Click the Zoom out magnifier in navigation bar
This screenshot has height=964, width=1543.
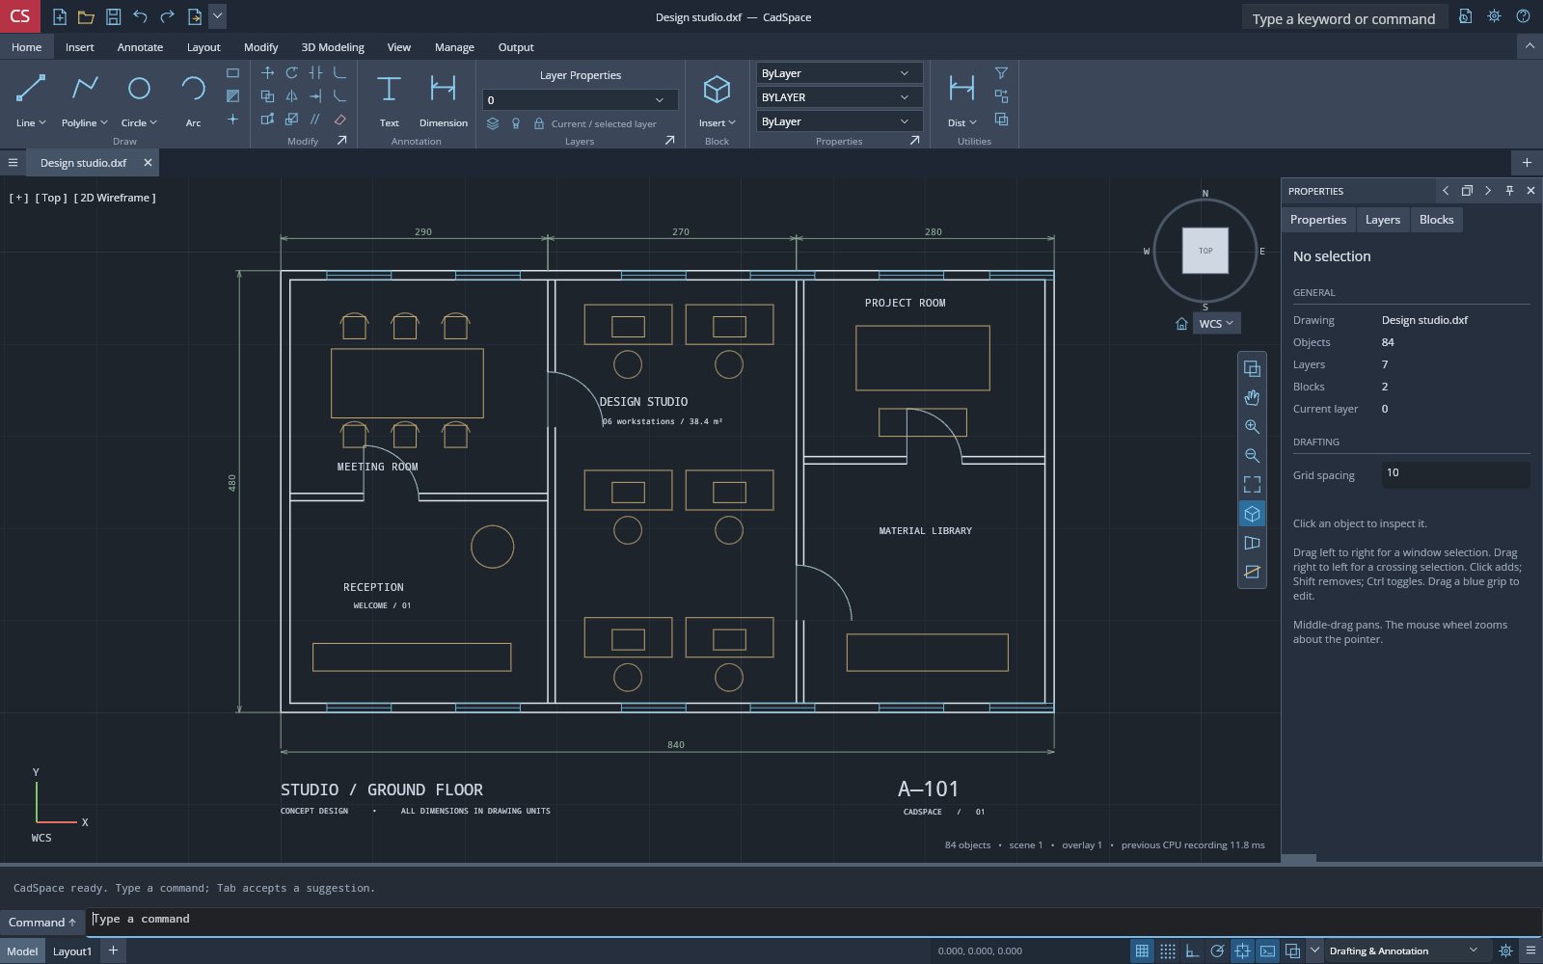click(1252, 455)
